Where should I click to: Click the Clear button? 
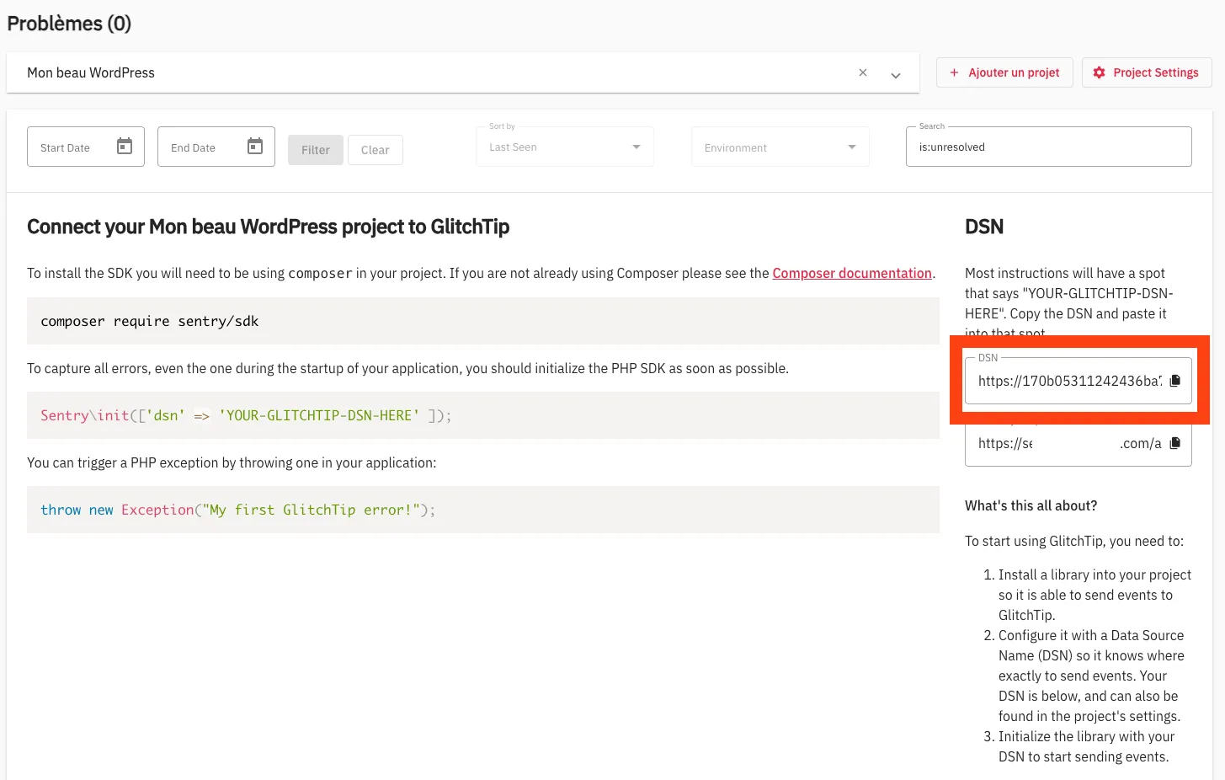point(375,150)
